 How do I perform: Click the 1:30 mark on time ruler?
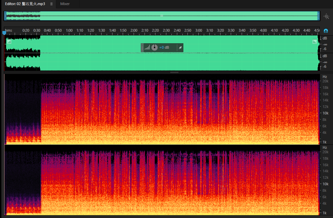tap(102, 30)
